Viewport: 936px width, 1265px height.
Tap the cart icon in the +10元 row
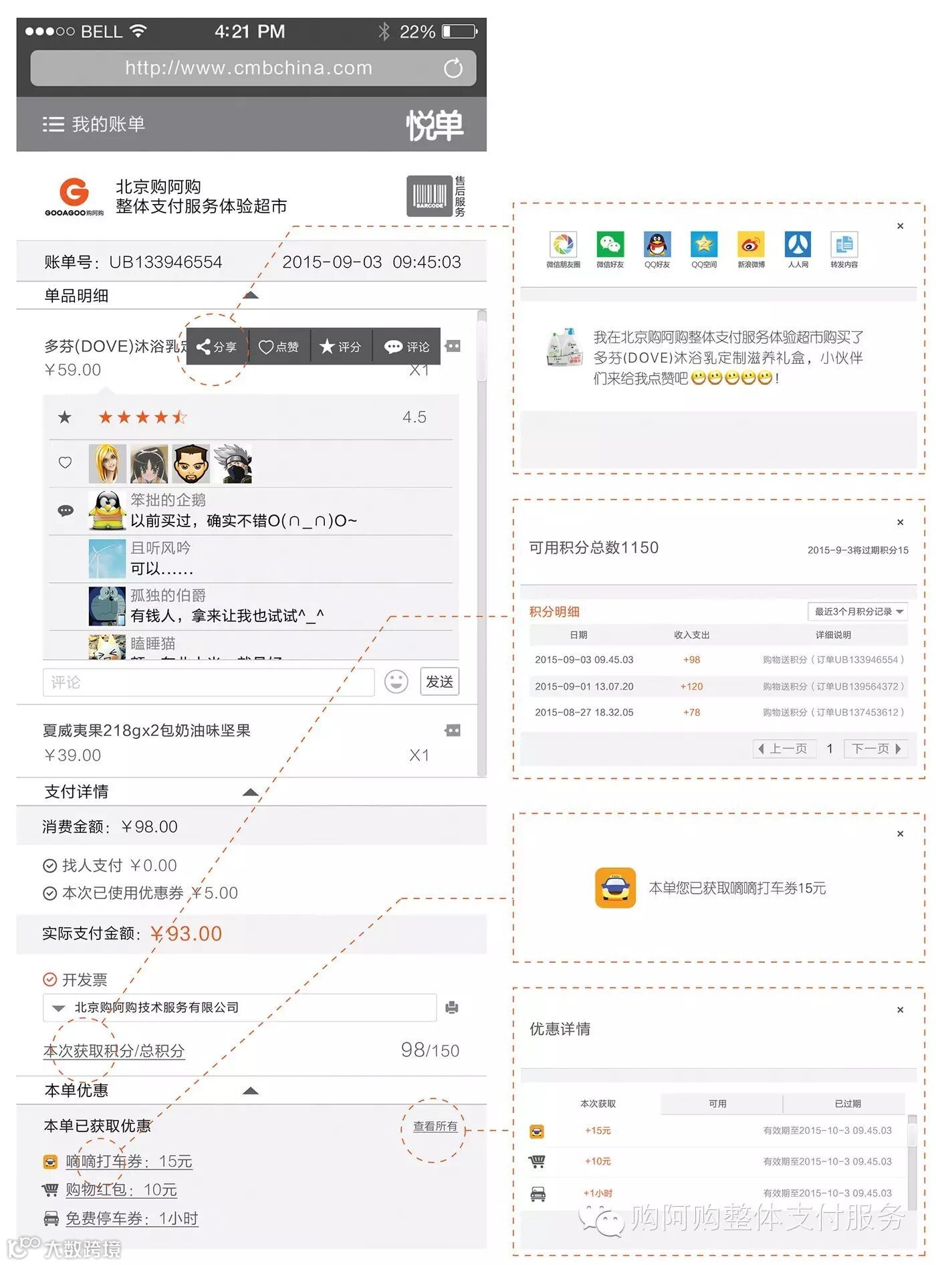[537, 1162]
